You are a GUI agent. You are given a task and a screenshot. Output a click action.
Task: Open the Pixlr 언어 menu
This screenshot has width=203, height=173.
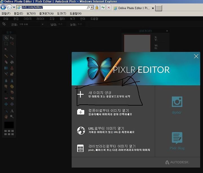(x=83, y=19)
